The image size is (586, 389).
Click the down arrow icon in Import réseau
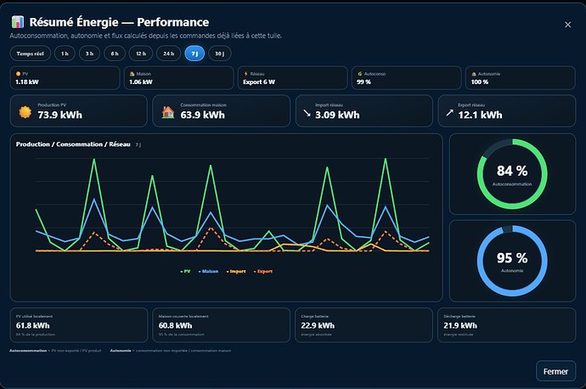pyautogui.click(x=307, y=112)
